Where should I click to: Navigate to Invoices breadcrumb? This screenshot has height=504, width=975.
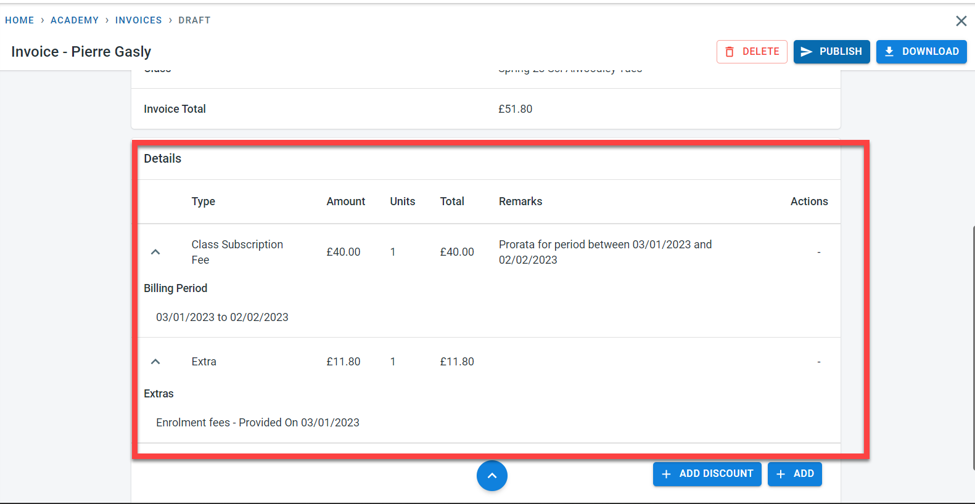pyautogui.click(x=138, y=20)
